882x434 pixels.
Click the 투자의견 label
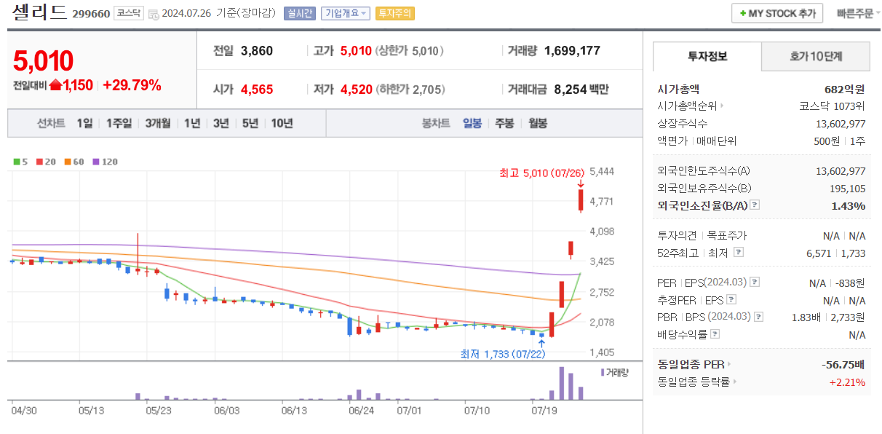coord(677,235)
